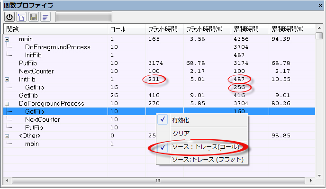Click the 98.85 value in <Other> row
The image size is (326, 189).
pyautogui.click(x=281, y=136)
